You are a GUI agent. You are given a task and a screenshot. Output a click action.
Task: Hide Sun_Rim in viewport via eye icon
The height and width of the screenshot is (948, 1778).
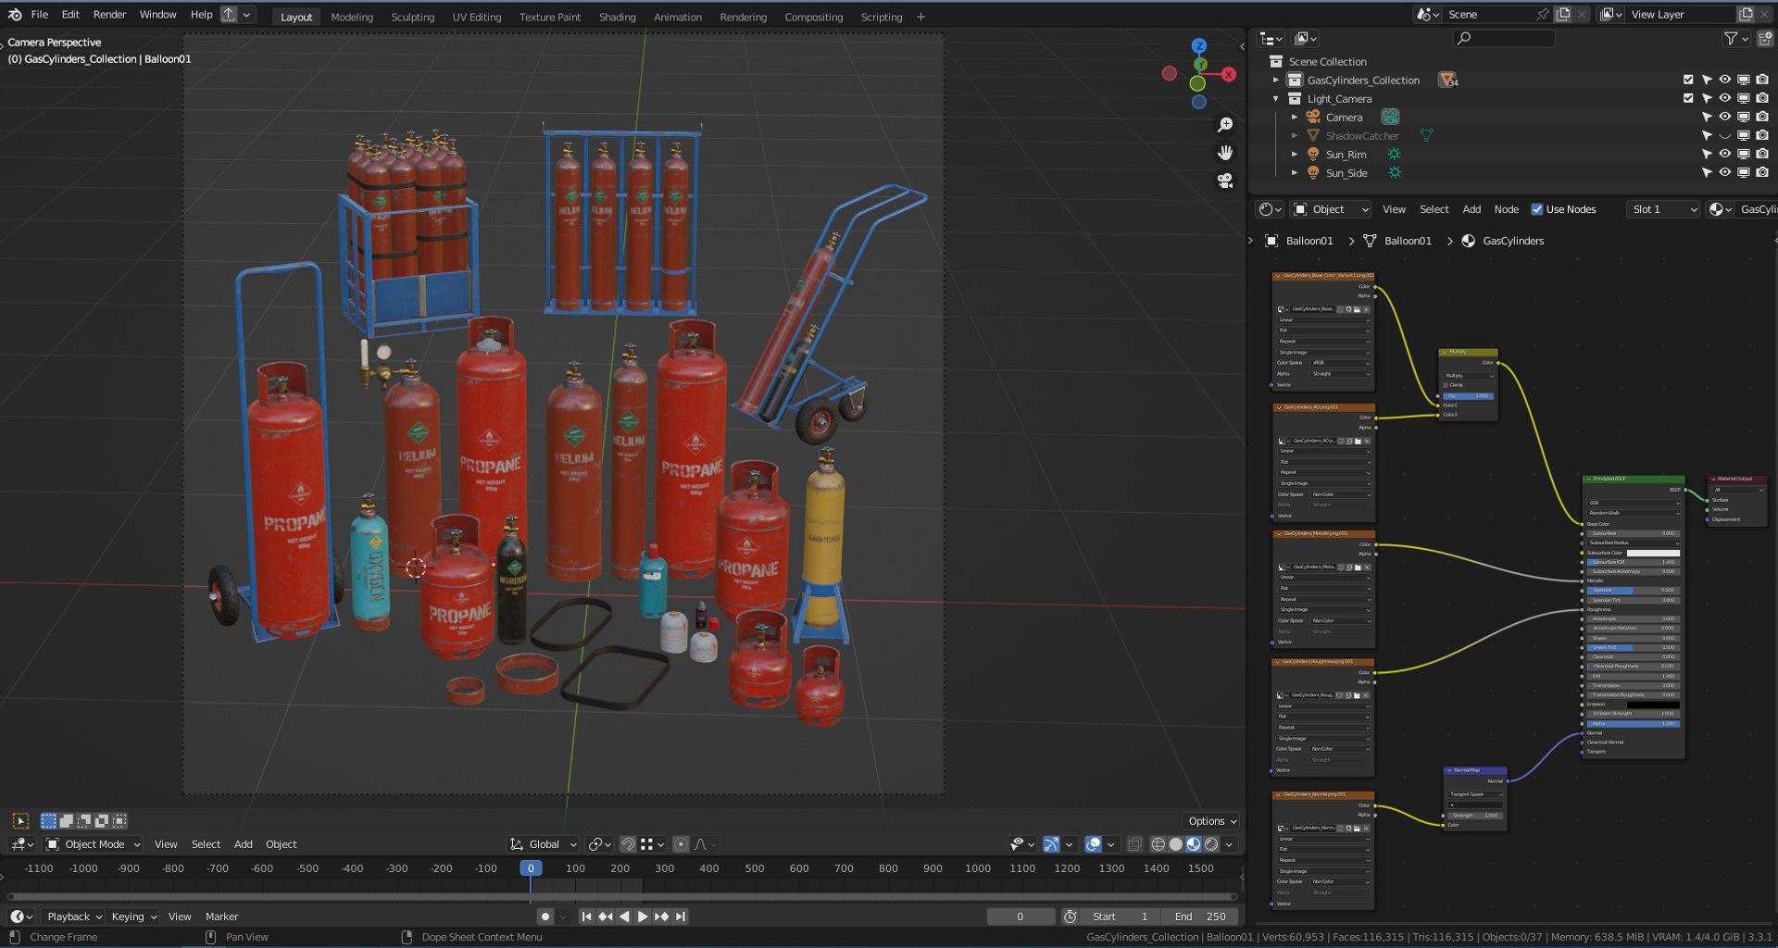tap(1724, 155)
